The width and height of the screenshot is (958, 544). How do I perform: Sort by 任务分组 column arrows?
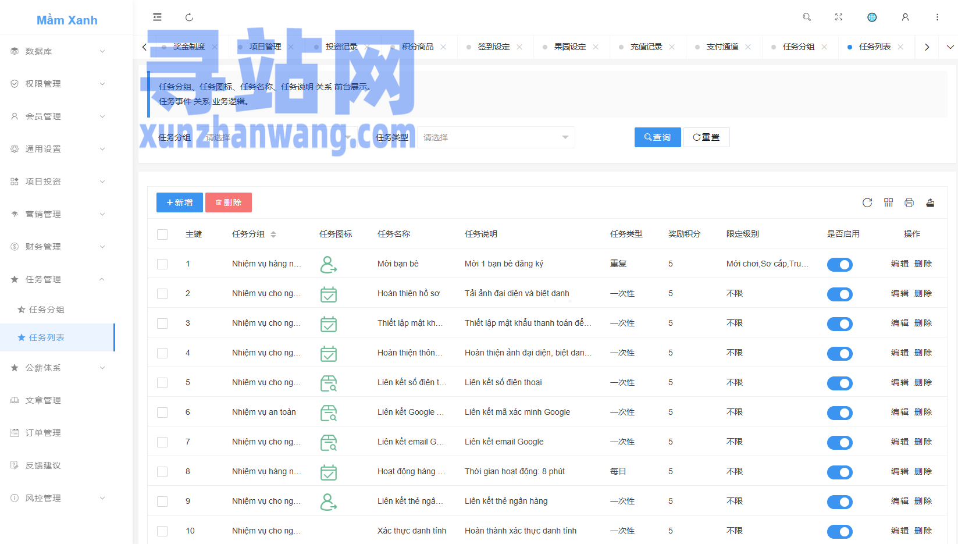coord(273,234)
